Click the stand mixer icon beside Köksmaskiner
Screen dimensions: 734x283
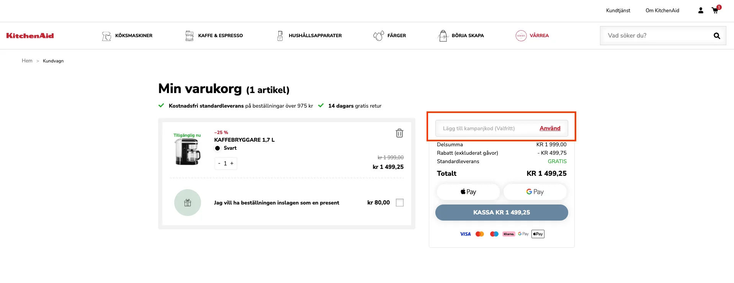pos(106,36)
